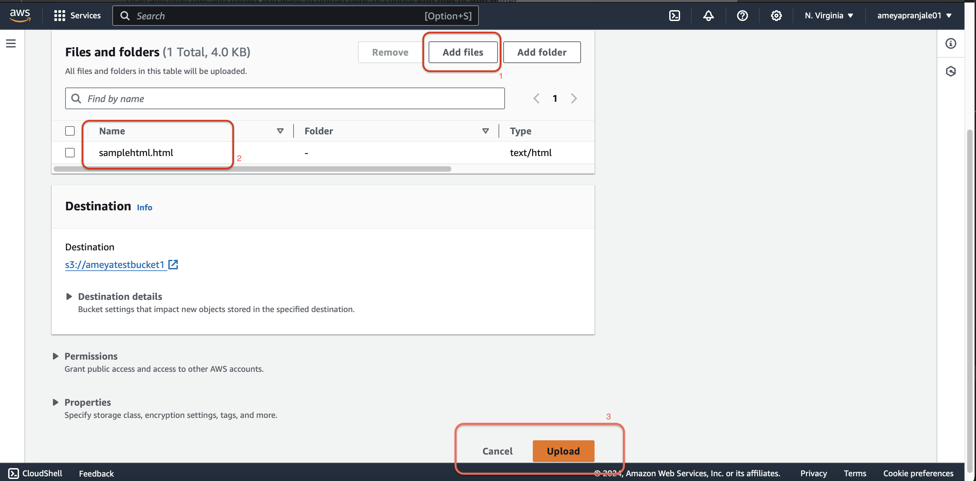The width and height of the screenshot is (976, 481).
Task: Click the Services menu label
Action: (x=86, y=16)
